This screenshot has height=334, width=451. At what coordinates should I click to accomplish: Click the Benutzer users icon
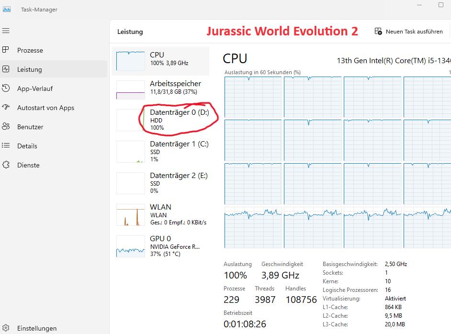tap(6, 126)
